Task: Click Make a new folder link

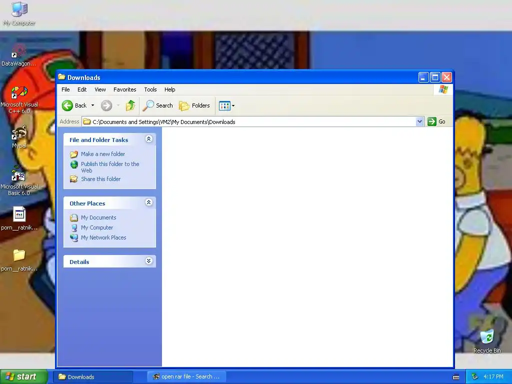Action: click(103, 154)
